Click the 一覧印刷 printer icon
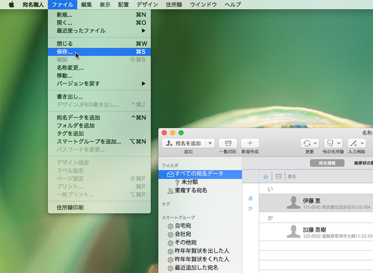 tap(228, 143)
